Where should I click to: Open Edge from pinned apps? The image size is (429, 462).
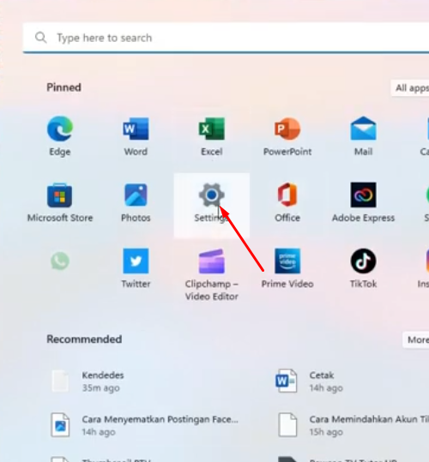pos(60,136)
